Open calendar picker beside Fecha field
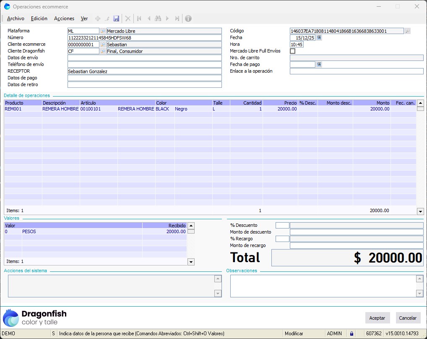 [319, 38]
